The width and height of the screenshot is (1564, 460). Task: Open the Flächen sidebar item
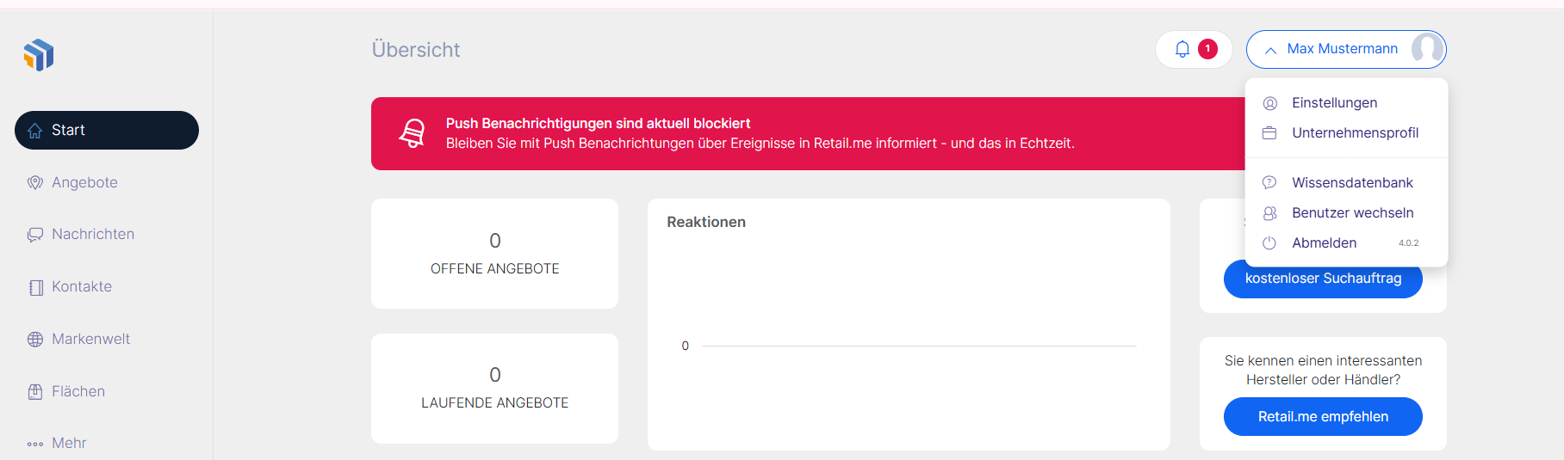[x=78, y=392]
